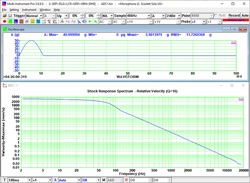
Task: Open the Instrument menu
Action: (29, 10)
